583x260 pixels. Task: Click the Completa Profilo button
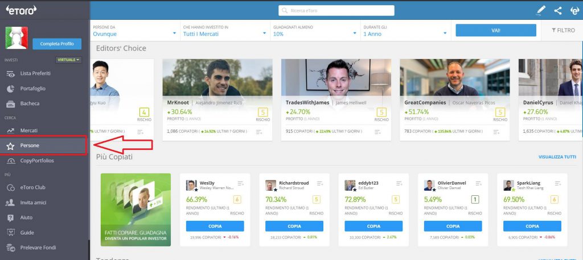(x=57, y=44)
